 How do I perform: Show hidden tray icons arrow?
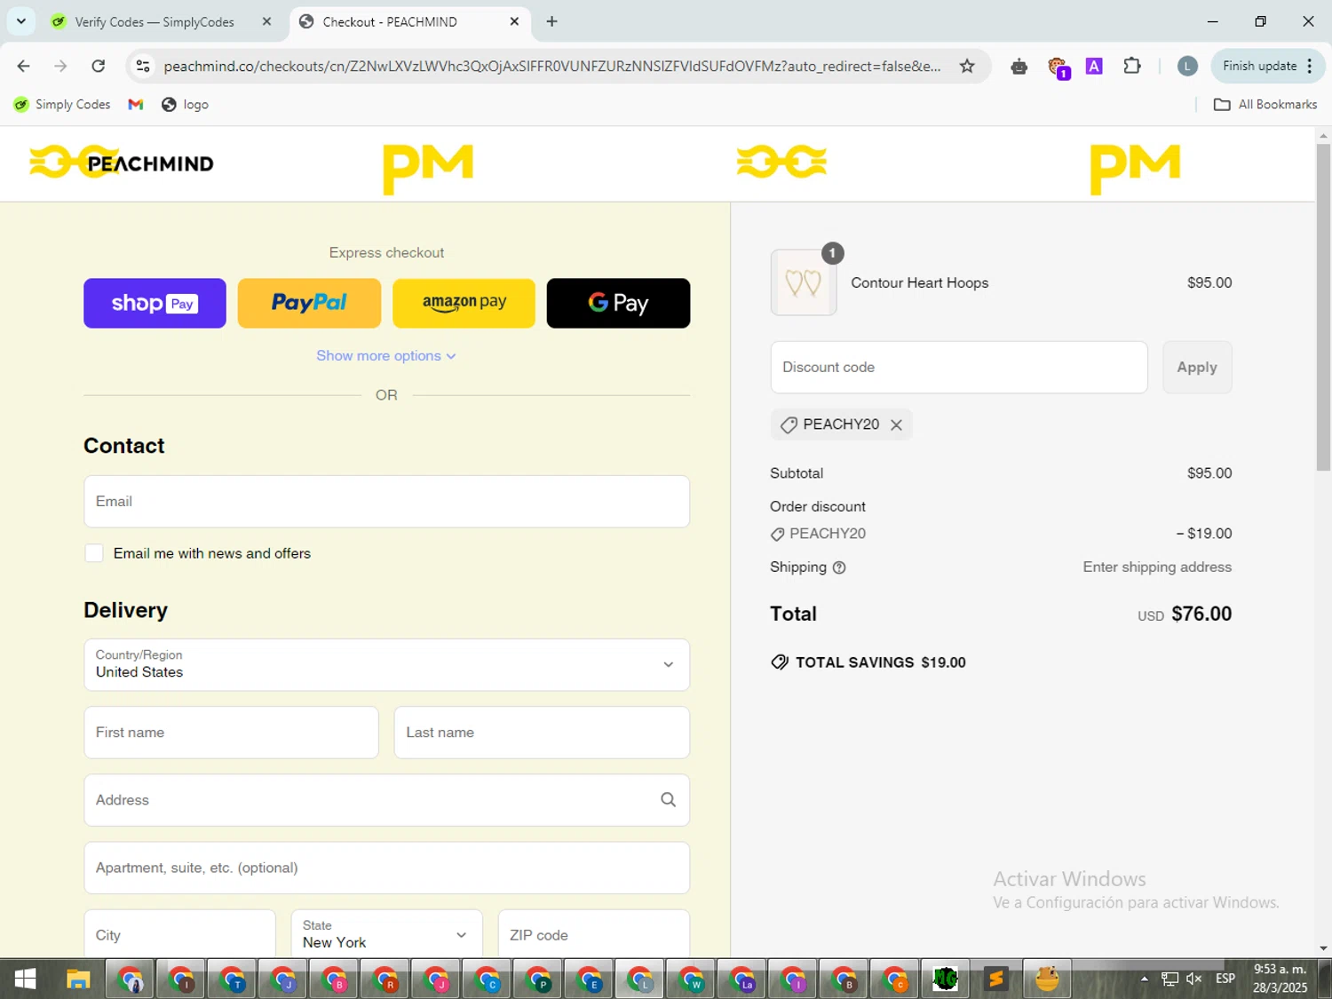tap(1145, 979)
